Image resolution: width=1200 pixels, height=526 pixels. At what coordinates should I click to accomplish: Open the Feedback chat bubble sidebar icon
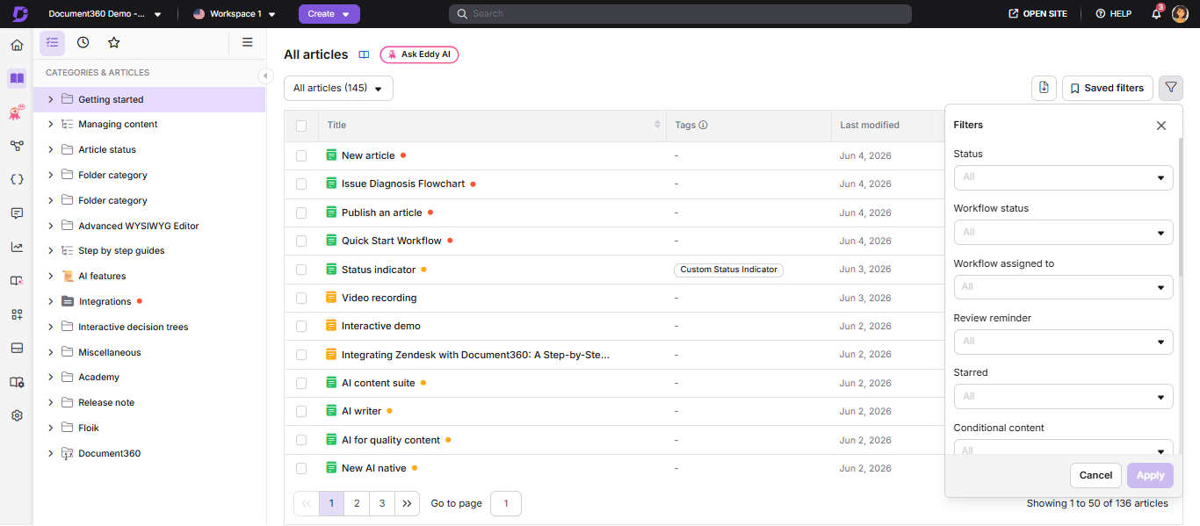click(17, 213)
